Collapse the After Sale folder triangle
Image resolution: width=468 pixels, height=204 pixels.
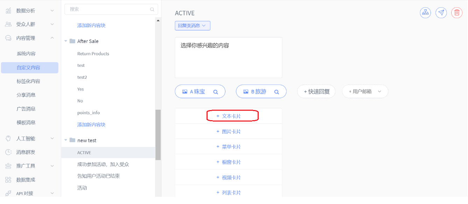click(66, 41)
